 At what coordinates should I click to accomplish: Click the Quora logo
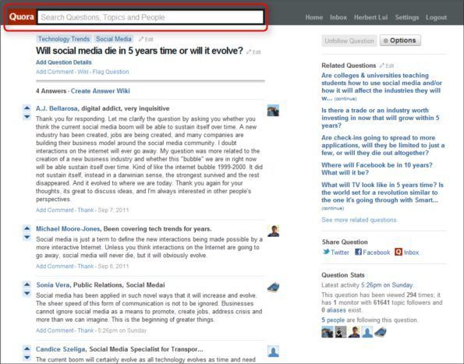click(x=21, y=17)
